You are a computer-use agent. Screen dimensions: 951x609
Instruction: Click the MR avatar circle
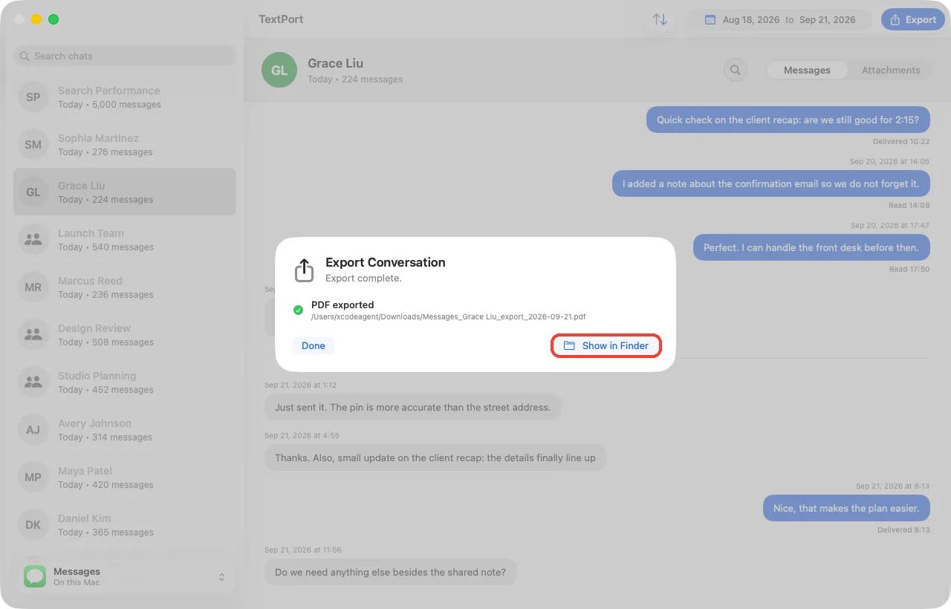click(33, 287)
